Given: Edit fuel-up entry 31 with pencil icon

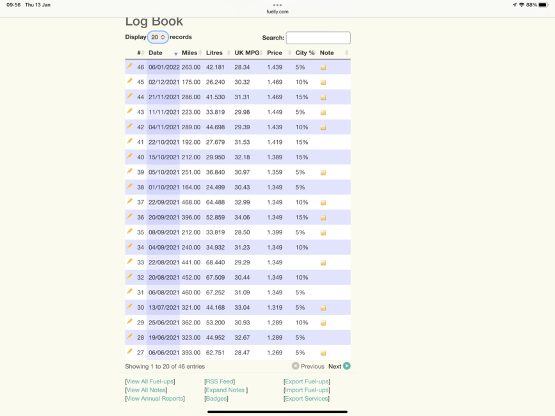Looking at the screenshot, I should point(129,291).
